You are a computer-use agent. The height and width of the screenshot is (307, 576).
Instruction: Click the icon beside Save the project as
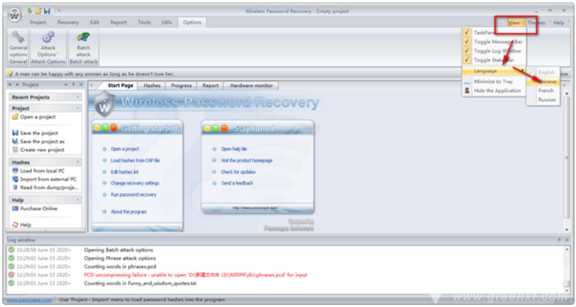(x=15, y=141)
